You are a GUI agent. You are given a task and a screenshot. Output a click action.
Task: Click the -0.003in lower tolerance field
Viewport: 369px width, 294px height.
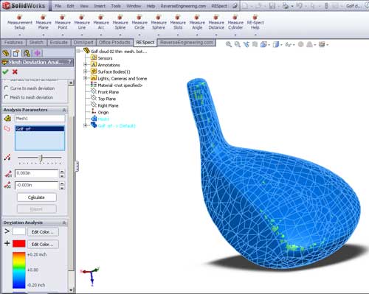[x=36, y=185]
